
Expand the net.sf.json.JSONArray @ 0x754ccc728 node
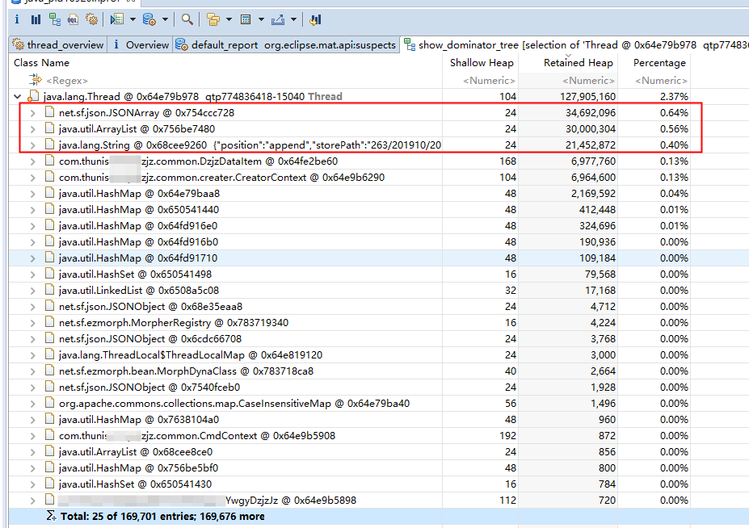pyautogui.click(x=32, y=113)
